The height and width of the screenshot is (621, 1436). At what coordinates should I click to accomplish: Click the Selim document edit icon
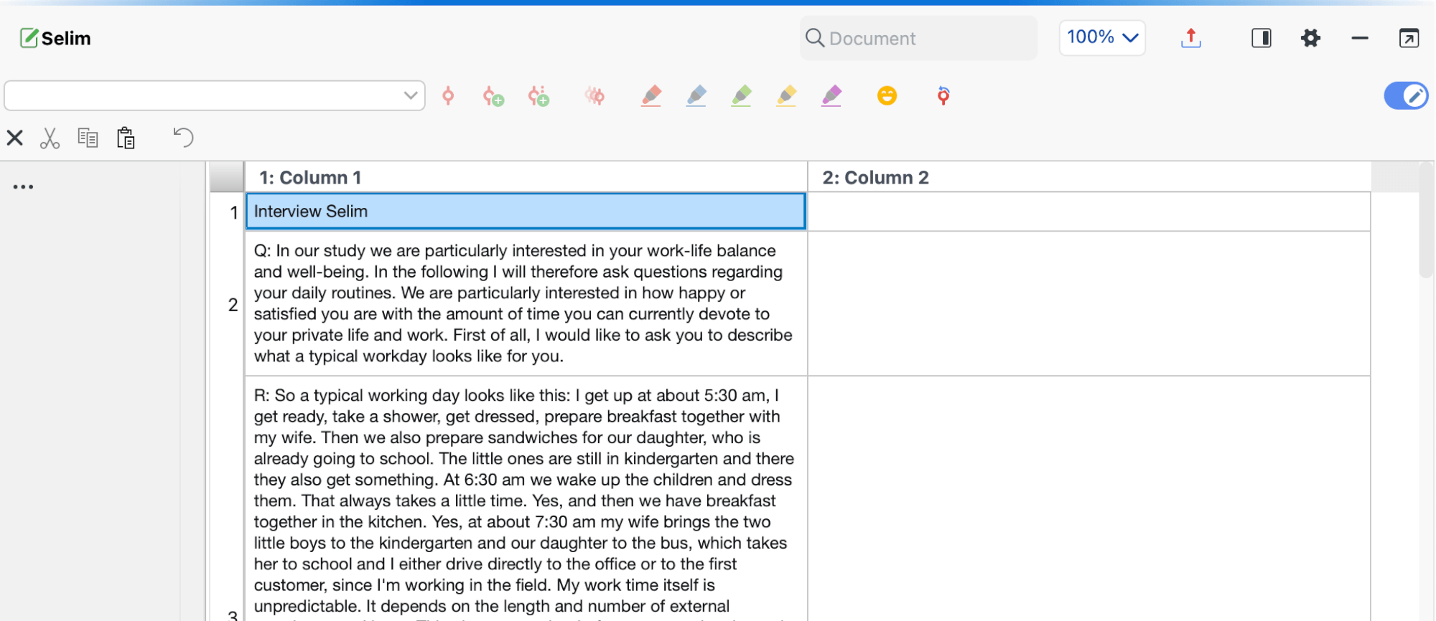(29, 38)
